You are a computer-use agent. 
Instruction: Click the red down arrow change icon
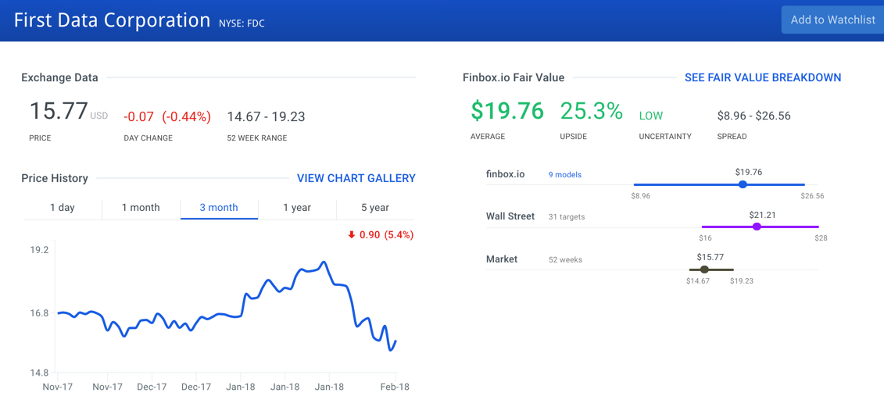352,235
